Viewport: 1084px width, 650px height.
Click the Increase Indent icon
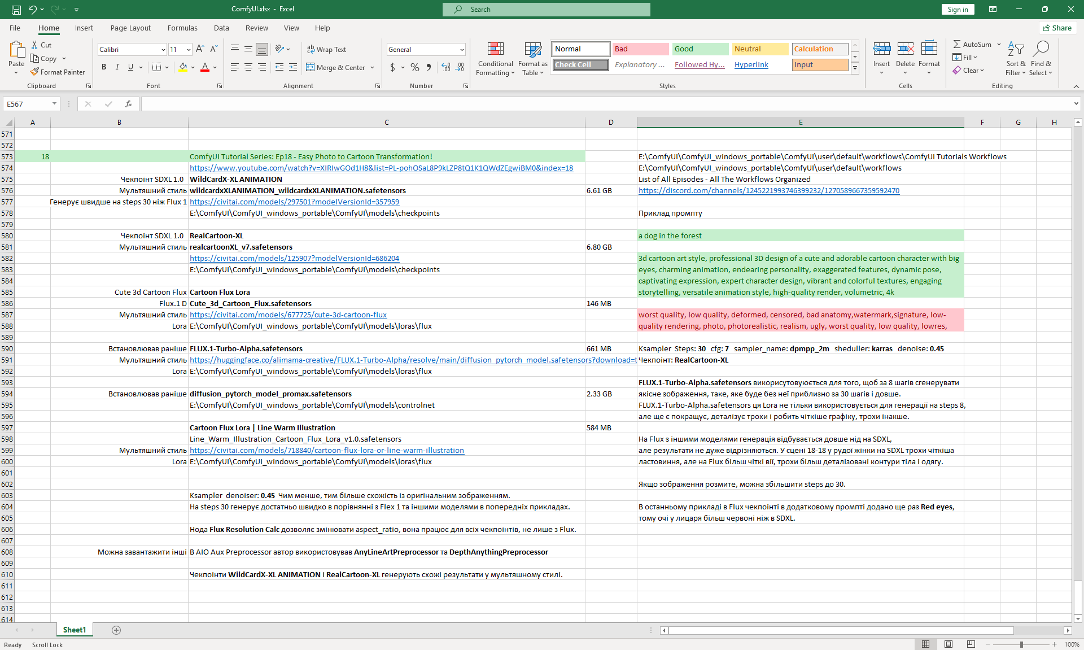pos(292,67)
